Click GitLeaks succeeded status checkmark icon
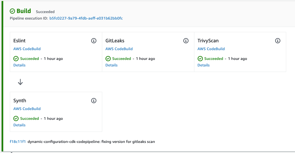This screenshot has width=295, height=153. [x=108, y=59]
